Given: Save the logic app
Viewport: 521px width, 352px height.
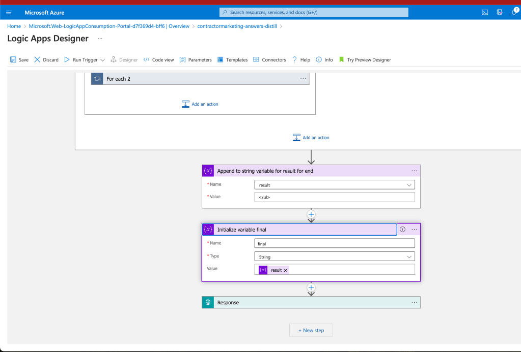Looking at the screenshot, I should (x=19, y=59).
